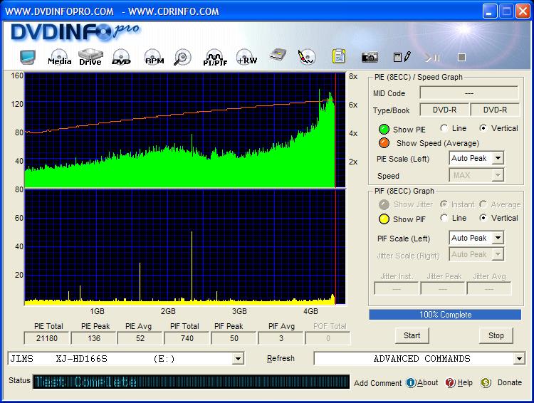This screenshot has width=534, height=403.
Task: Select Instant jitter radio option
Action: (x=444, y=204)
